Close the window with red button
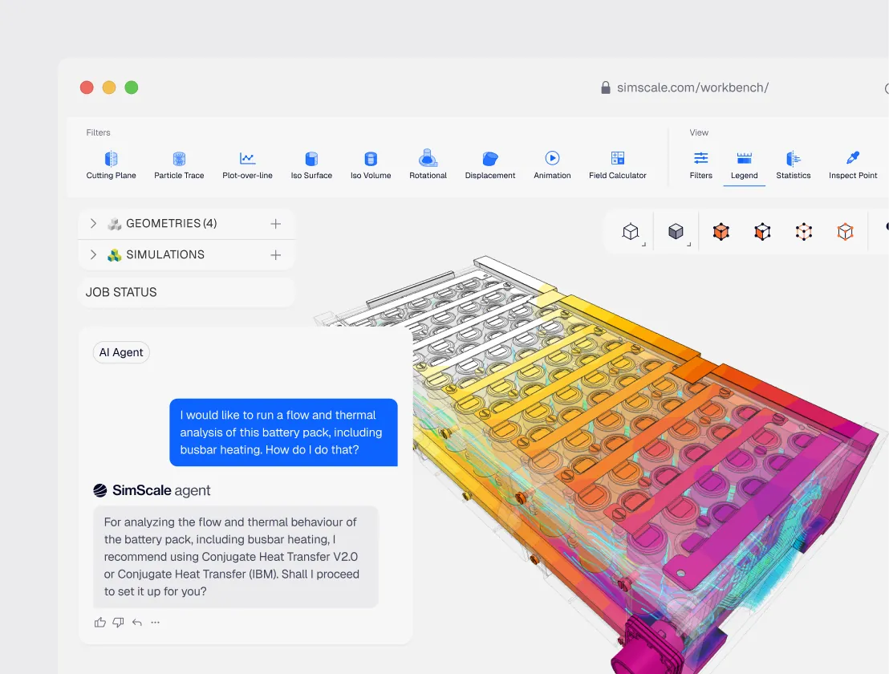Image resolution: width=889 pixels, height=674 pixels. [87, 87]
